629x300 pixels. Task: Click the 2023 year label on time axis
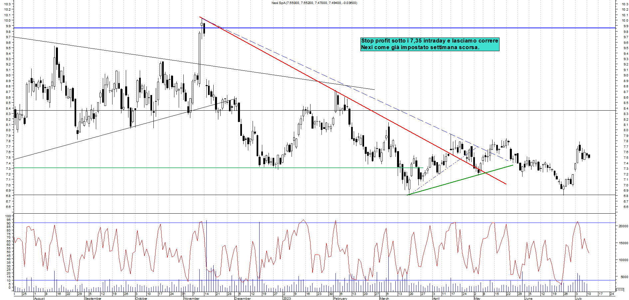(287, 298)
